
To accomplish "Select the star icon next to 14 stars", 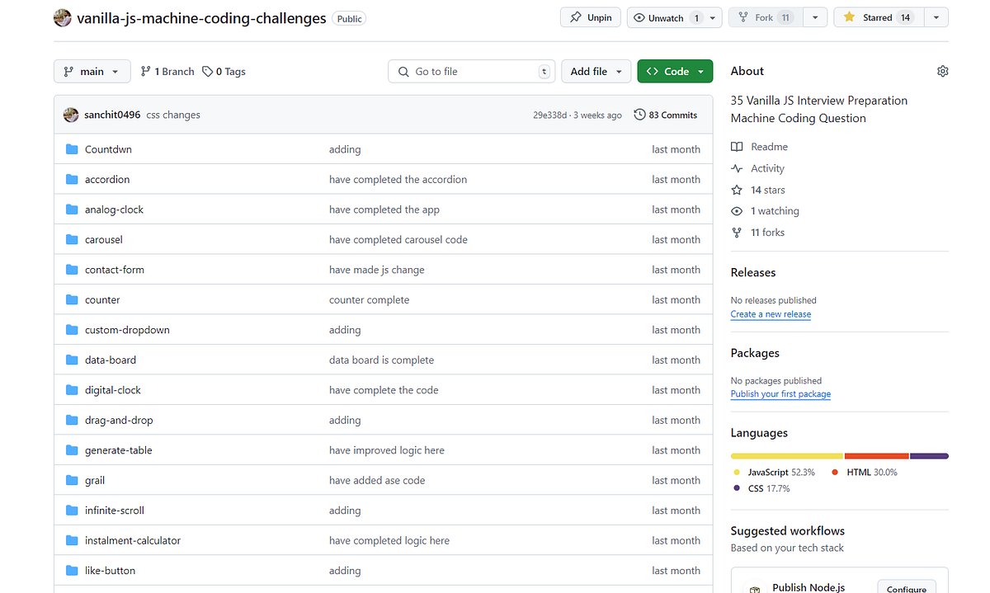I will click(736, 190).
